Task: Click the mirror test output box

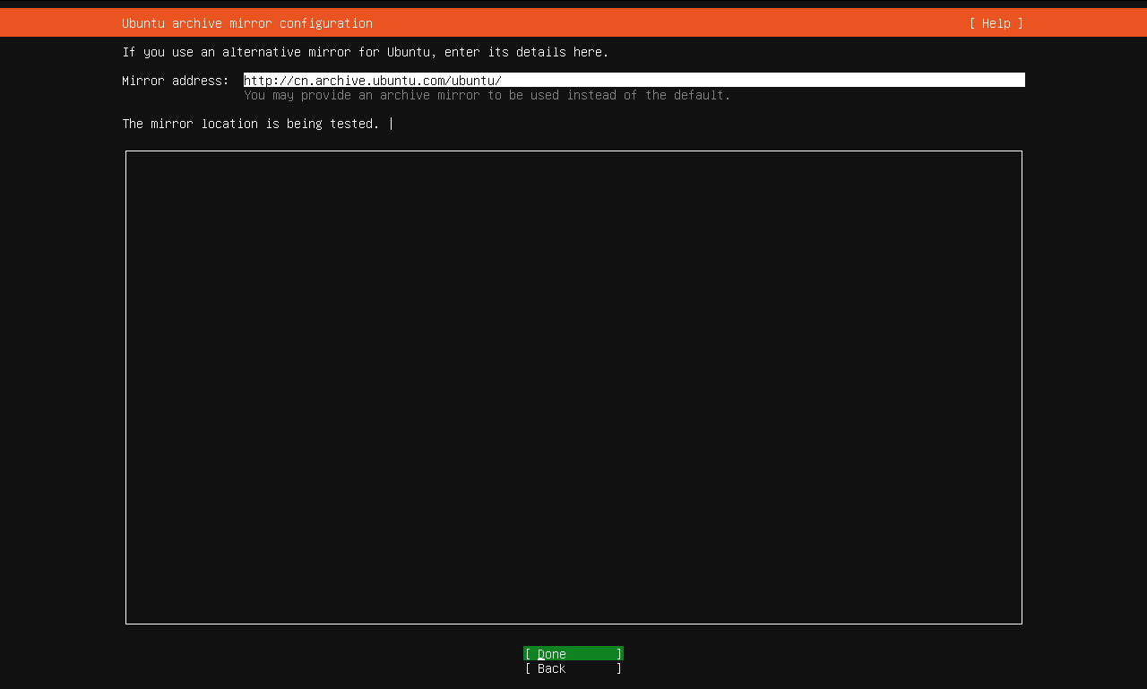Action: pos(573,387)
